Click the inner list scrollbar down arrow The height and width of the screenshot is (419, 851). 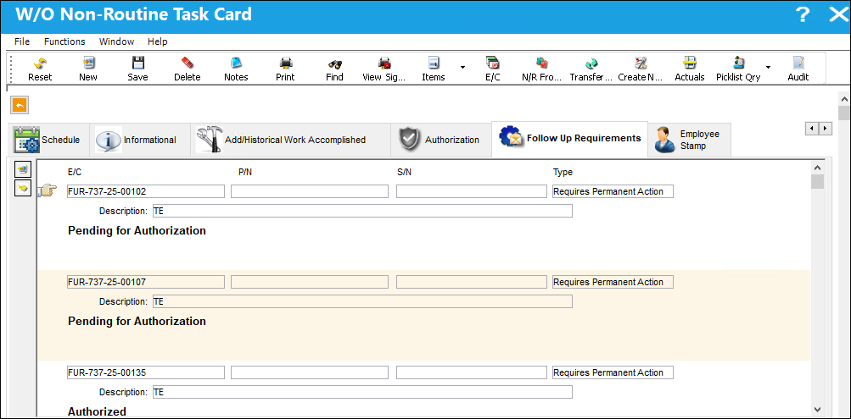817,409
